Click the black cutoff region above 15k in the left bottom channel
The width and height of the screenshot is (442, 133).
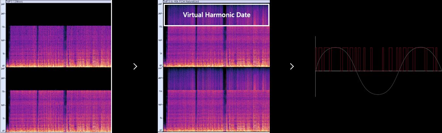[x=59, y=79]
